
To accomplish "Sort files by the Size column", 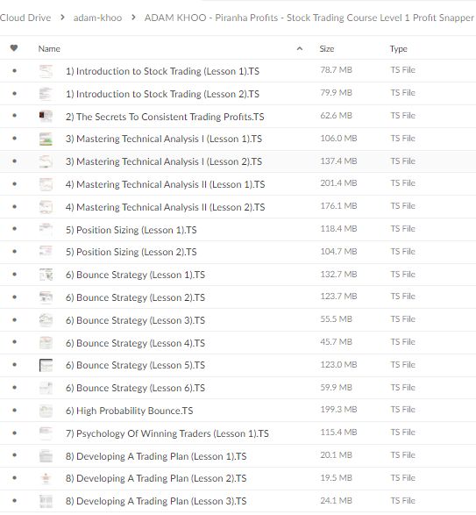I will pos(327,49).
